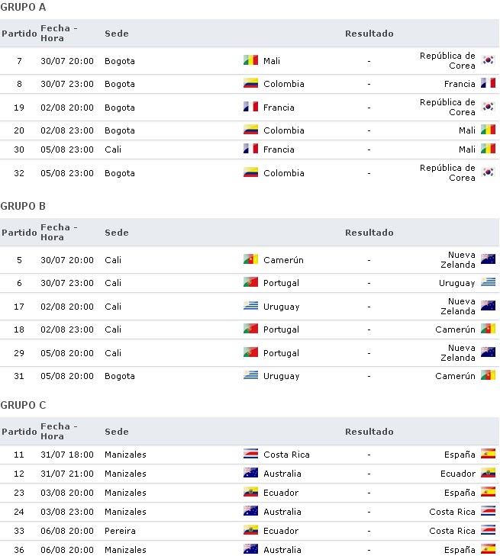Click España flag in match 23 row
This screenshot has width=500, height=556.
click(x=488, y=491)
